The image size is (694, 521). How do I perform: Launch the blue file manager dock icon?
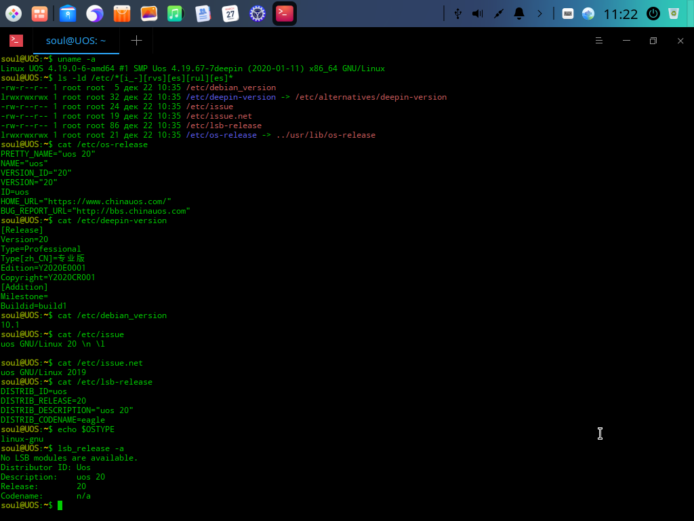(x=68, y=14)
